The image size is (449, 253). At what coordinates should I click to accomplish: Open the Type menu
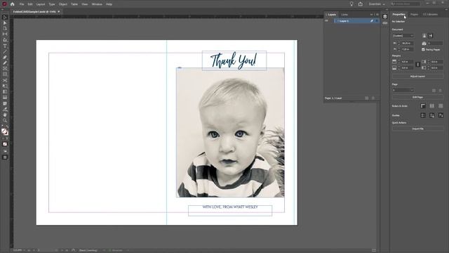click(x=52, y=4)
